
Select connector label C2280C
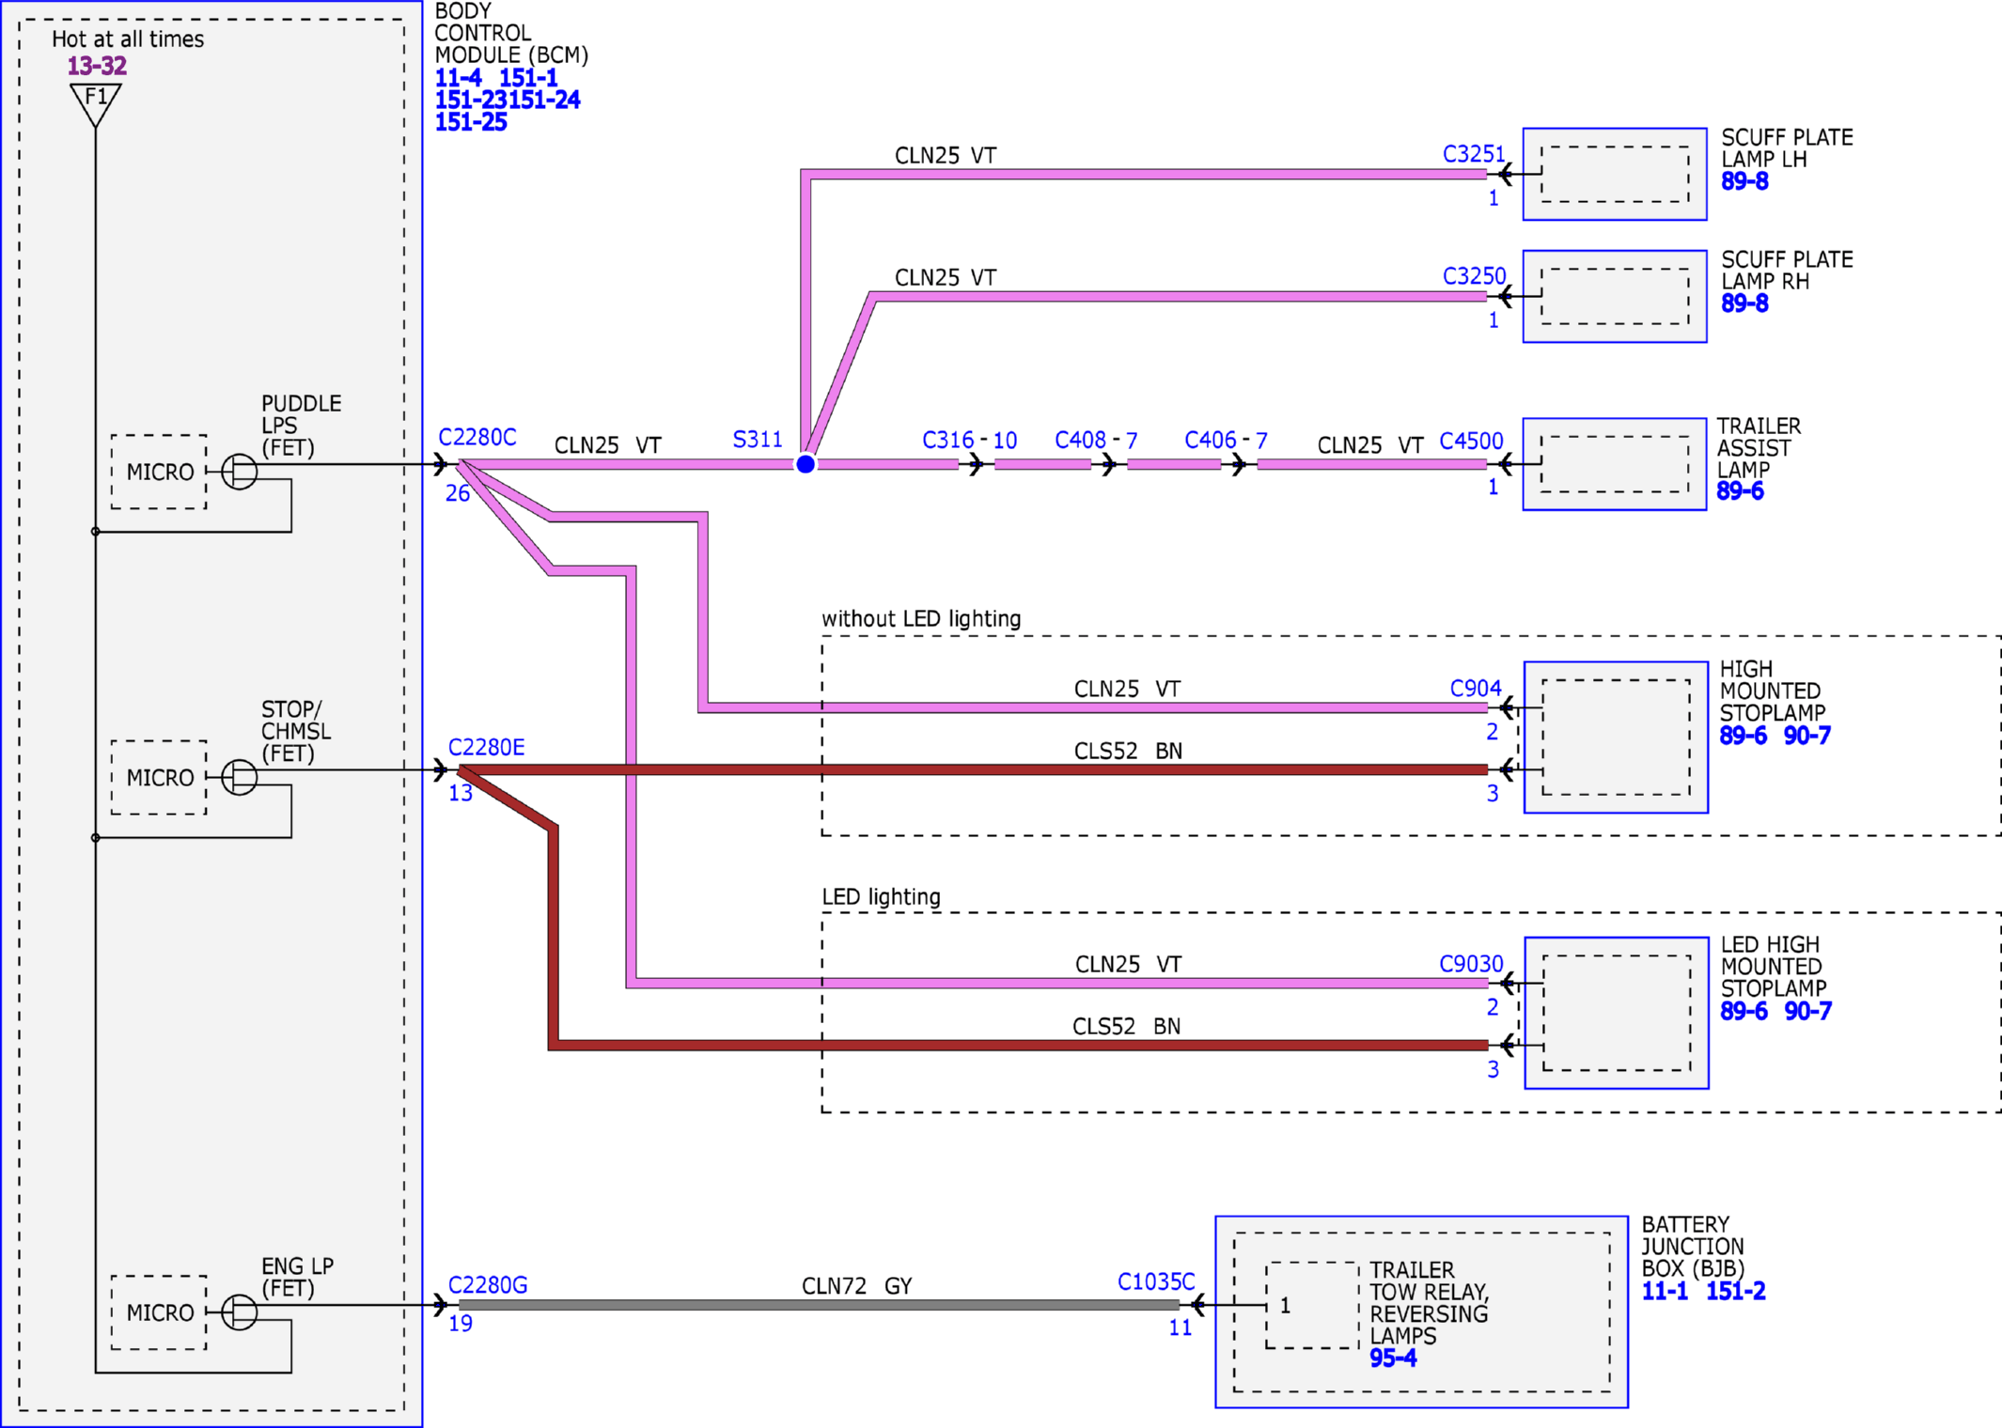pos(477,438)
